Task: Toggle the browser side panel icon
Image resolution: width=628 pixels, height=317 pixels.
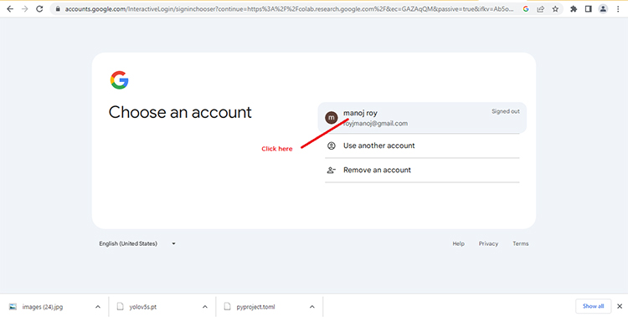Action: pos(589,9)
